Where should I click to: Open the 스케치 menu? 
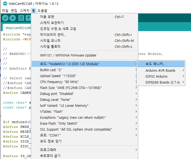(25, 11)
